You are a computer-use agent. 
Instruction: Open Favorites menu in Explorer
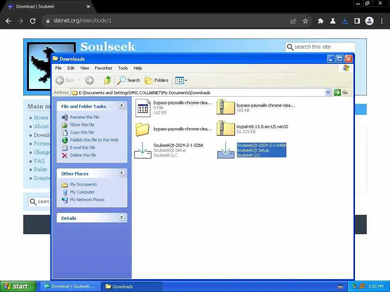pos(104,68)
